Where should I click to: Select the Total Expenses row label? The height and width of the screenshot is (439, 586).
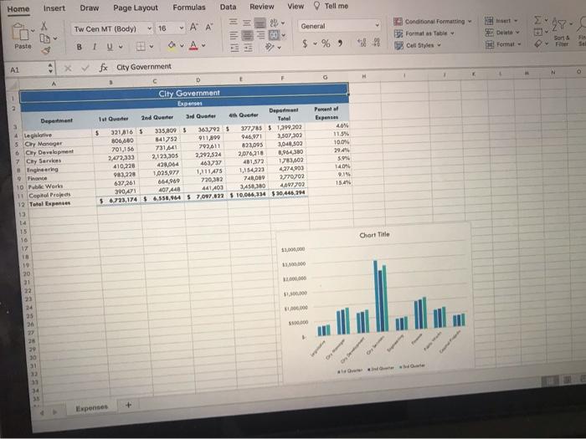pyautogui.click(x=49, y=204)
